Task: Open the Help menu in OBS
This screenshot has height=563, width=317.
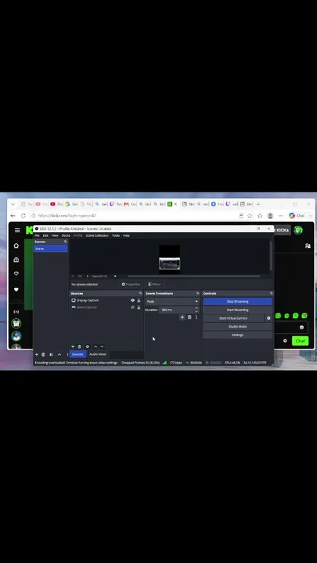Action: coord(126,235)
